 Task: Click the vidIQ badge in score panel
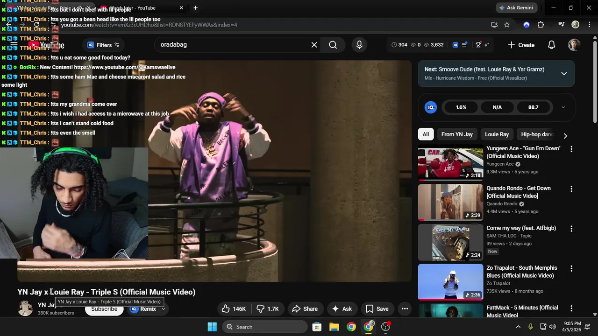click(x=431, y=107)
